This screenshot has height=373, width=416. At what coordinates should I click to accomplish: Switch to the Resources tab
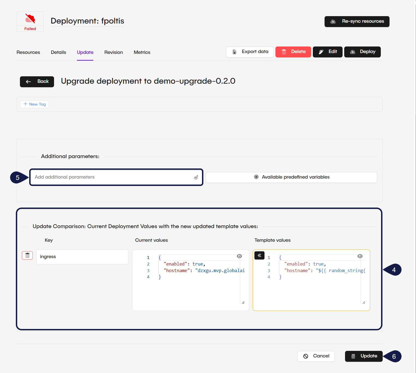[x=28, y=52]
